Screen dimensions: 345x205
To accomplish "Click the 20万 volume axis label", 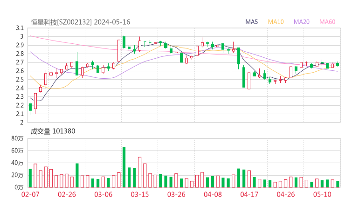I will coord(17,175).
